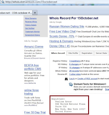
Task: Open the Annunci Donne ad link
Action: point(34,47)
